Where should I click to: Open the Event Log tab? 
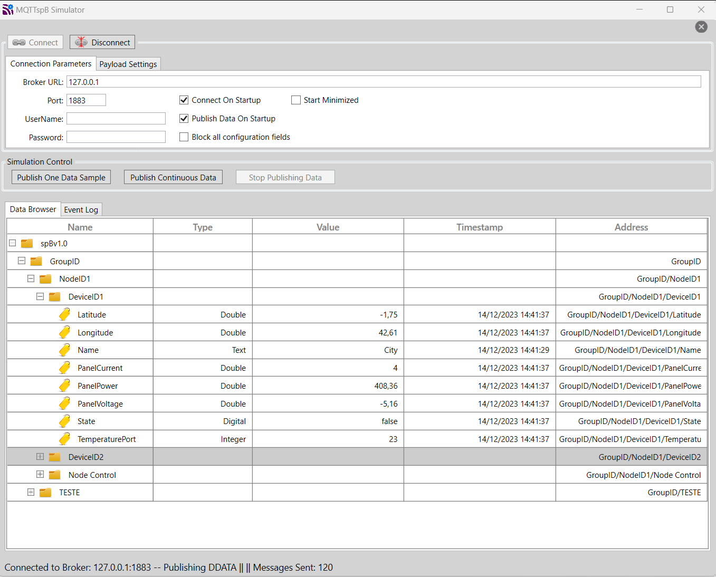pyautogui.click(x=81, y=209)
